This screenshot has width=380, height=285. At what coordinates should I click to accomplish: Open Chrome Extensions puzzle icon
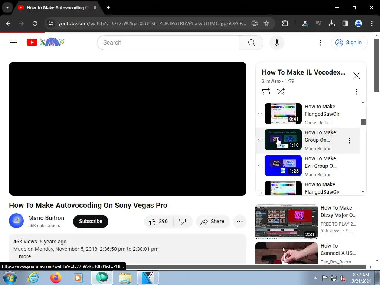pos(285,23)
